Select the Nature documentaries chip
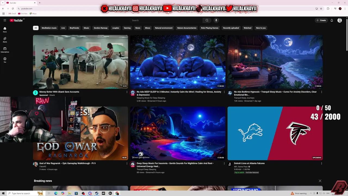Image resolution: width=348 pixels, height=196 pixels. coord(187,28)
